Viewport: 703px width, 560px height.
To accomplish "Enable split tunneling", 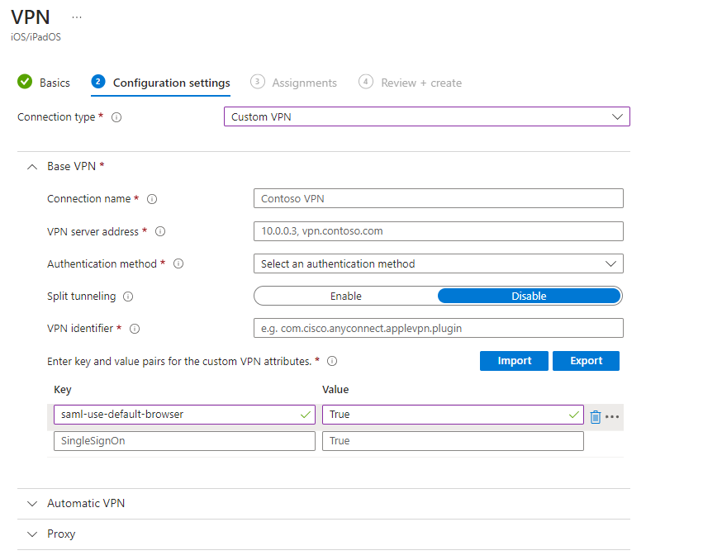I will click(345, 296).
